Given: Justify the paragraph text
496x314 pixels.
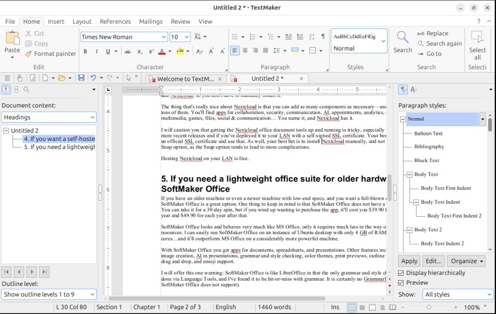Looking at the screenshot, I should point(265,50).
